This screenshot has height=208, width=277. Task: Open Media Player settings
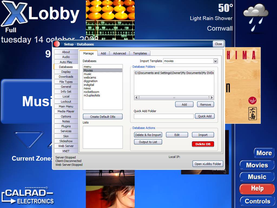tap(66, 111)
